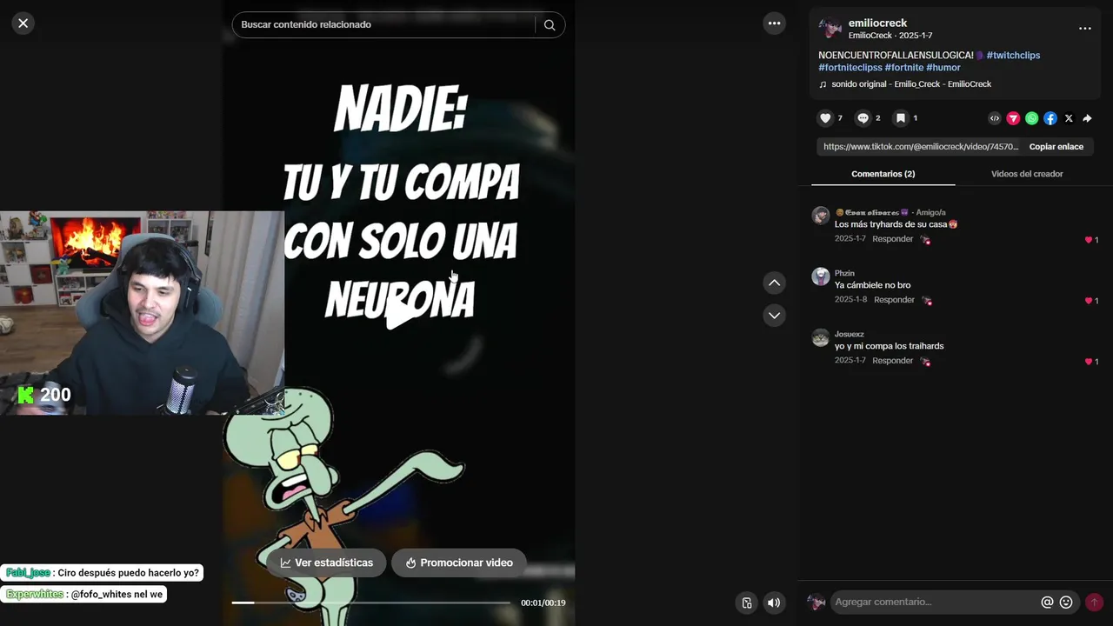Open emiliocreck profile avatar
1113x626 pixels.
click(x=830, y=28)
